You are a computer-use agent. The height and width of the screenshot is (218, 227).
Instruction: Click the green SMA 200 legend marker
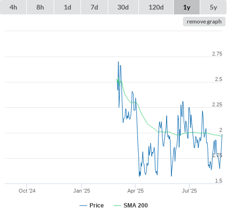[x=117, y=206]
